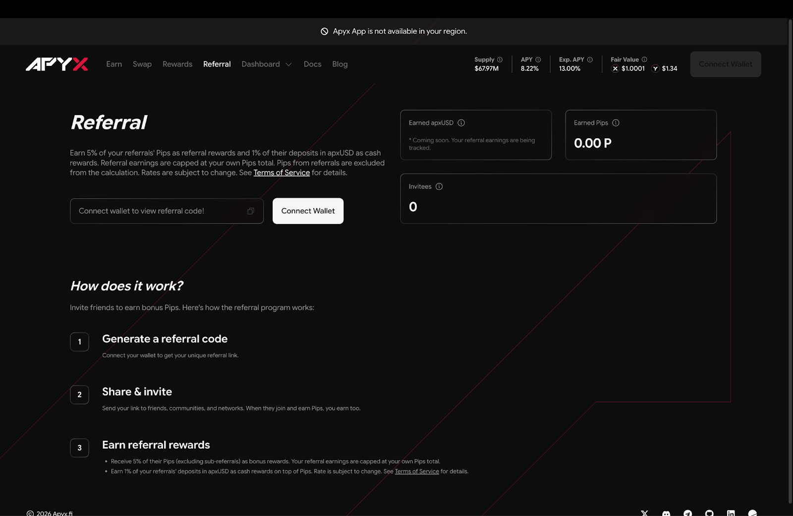
Task: Click the info icon beside APY
Action: click(x=538, y=59)
